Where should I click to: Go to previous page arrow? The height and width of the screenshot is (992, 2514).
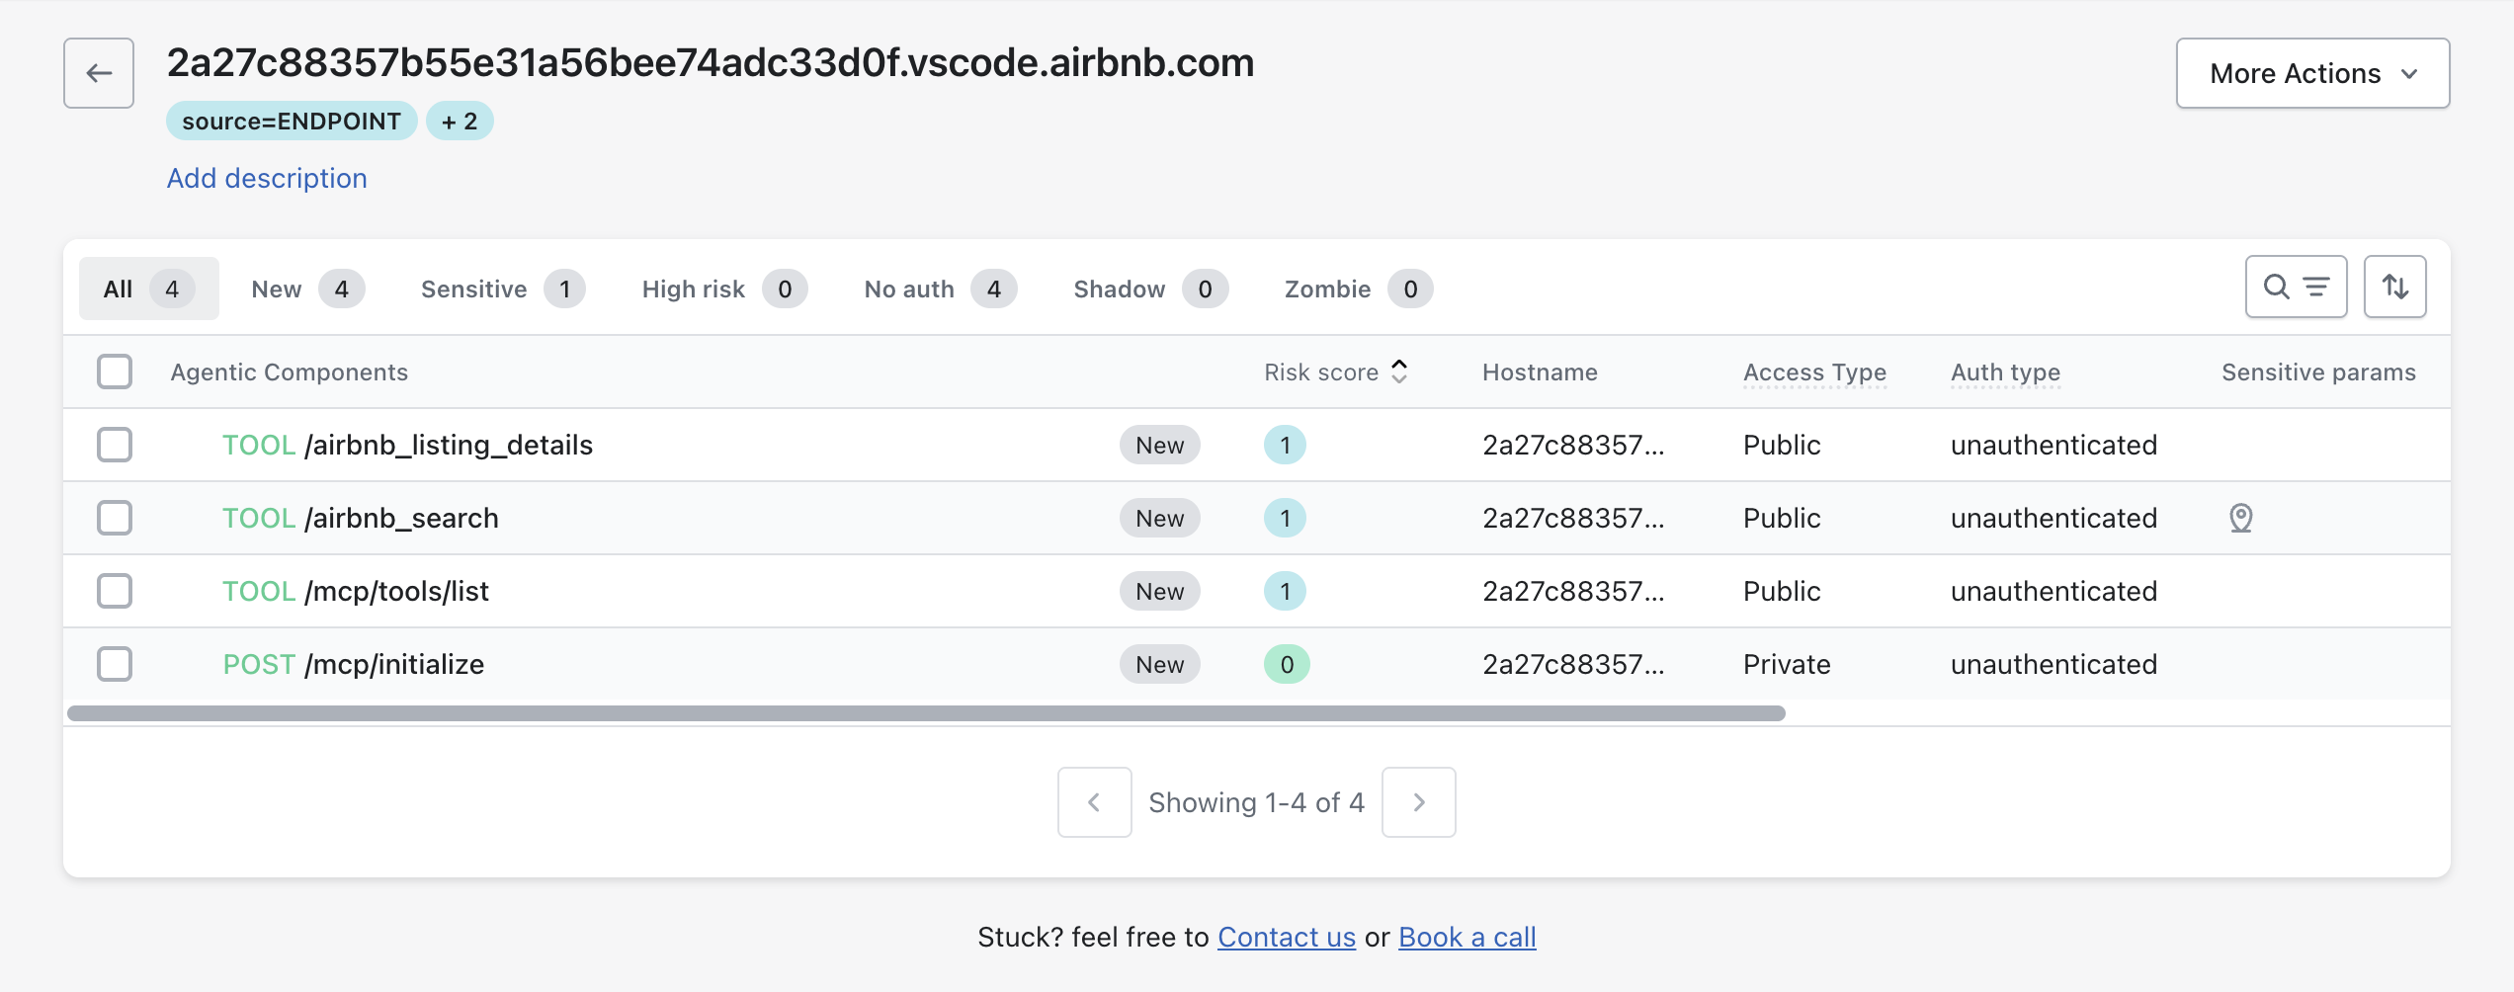tap(1094, 802)
